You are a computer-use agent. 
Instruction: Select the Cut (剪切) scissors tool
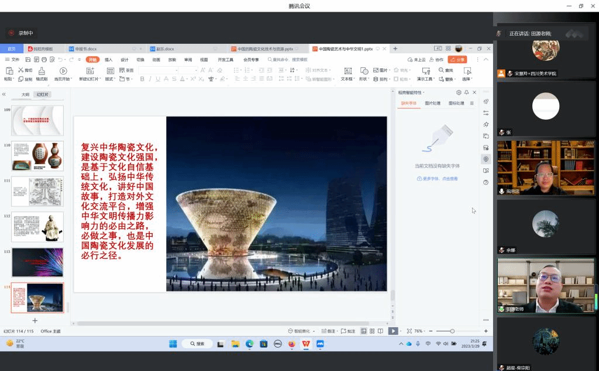(25, 70)
